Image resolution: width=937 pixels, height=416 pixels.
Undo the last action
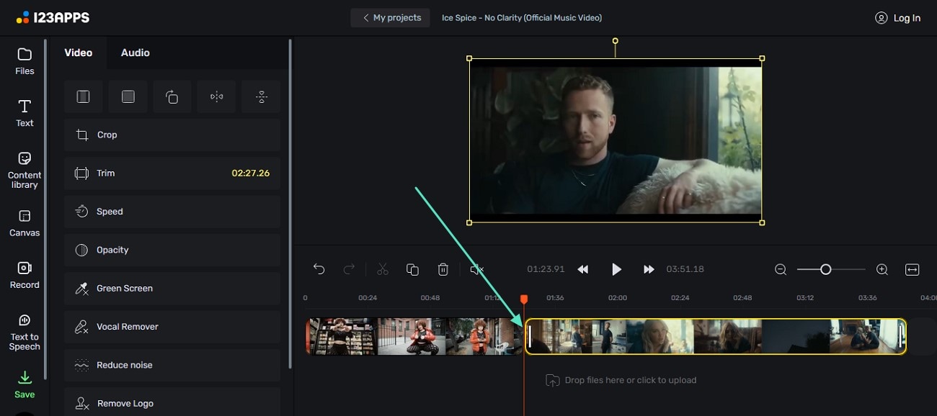pyautogui.click(x=319, y=269)
